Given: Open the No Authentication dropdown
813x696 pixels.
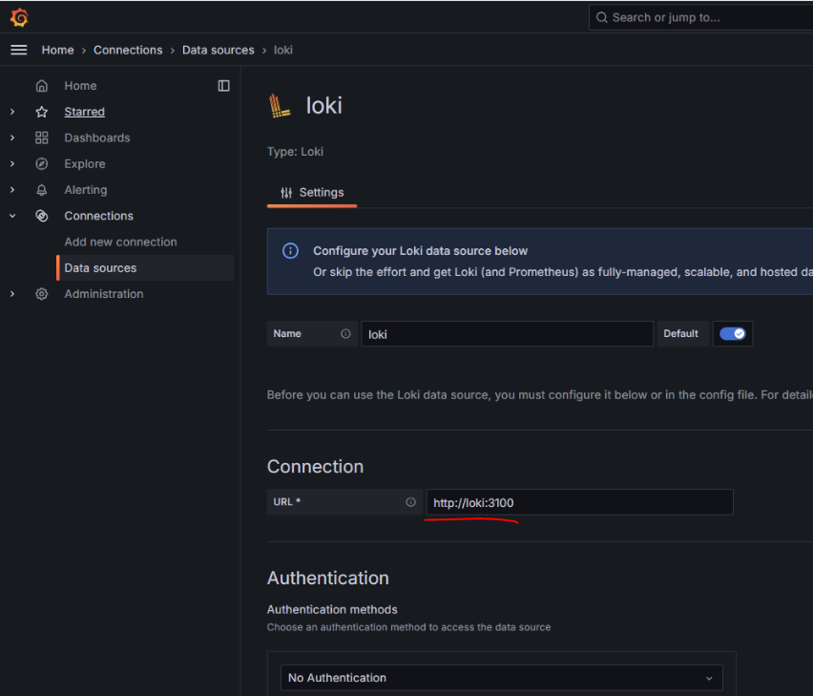Looking at the screenshot, I should coord(501,678).
